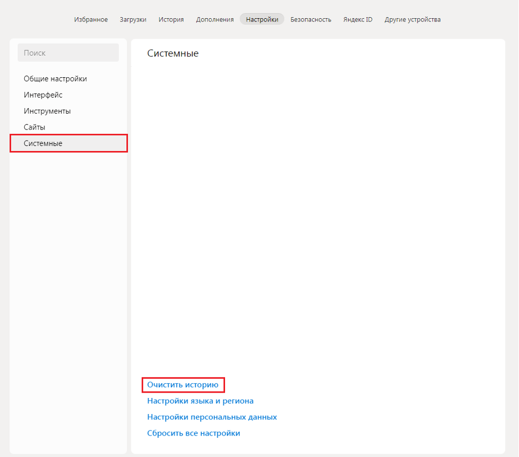Viewport: 519px width, 457px height.
Task: Go to the История tab
Action: pyautogui.click(x=171, y=19)
